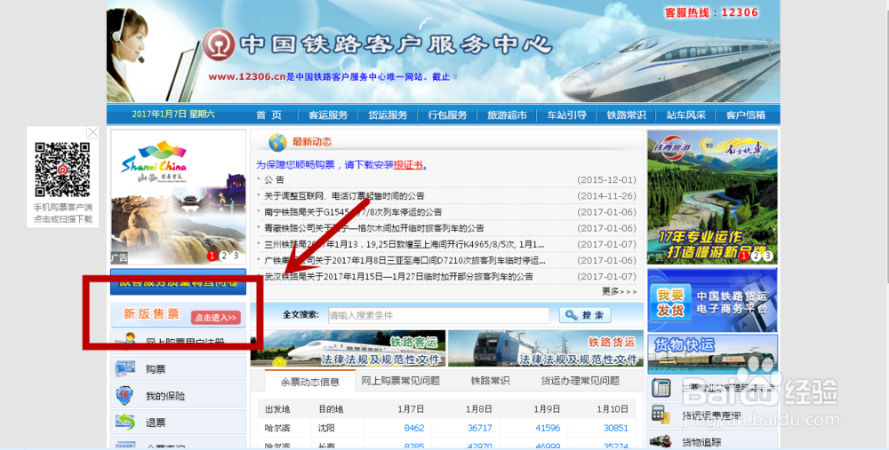Switch to 货运办理常见问题 tab
Viewport: 889px width, 450px height.
coord(580,381)
